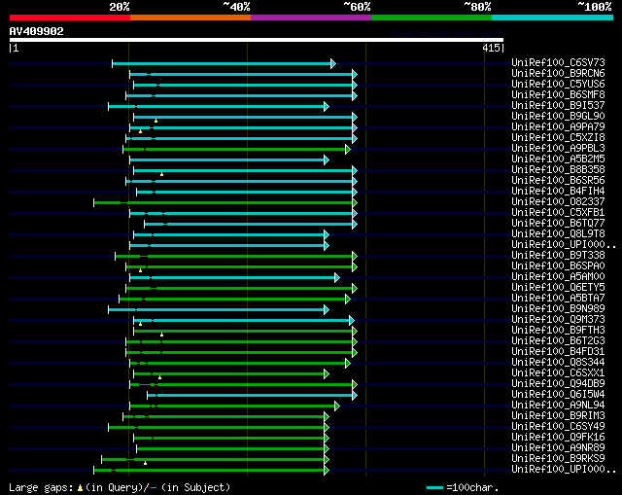Click the green arrowhead of UniRef100_A9NL94
This screenshot has height=495, width=622.
coord(337,406)
